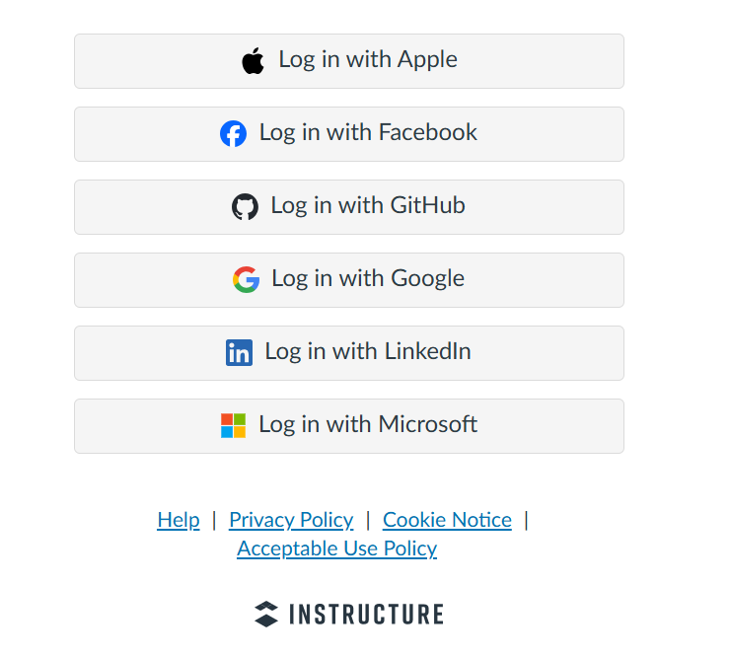Click the Facebook logo icon

point(233,133)
